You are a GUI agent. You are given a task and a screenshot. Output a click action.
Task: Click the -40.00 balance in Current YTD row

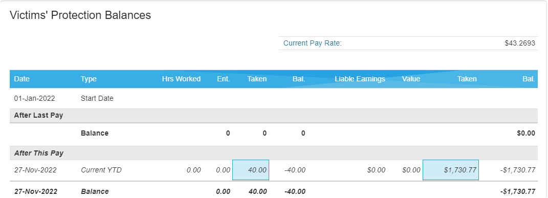tap(295, 170)
